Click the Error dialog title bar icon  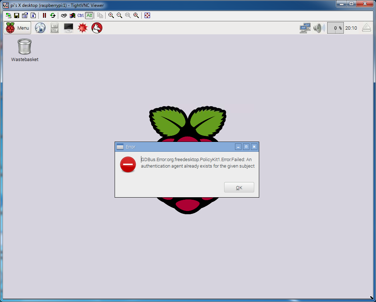[x=120, y=147]
